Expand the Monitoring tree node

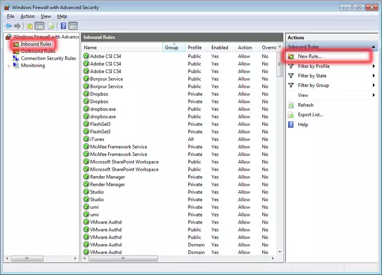(9, 66)
